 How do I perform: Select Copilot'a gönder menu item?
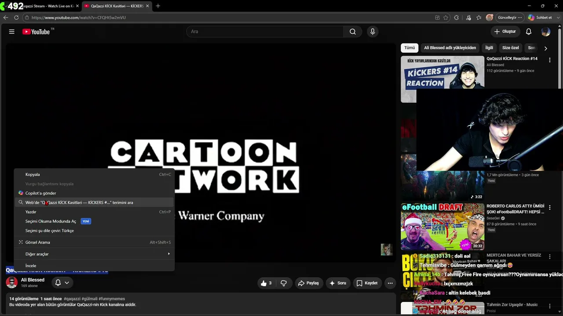pos(94,193)
